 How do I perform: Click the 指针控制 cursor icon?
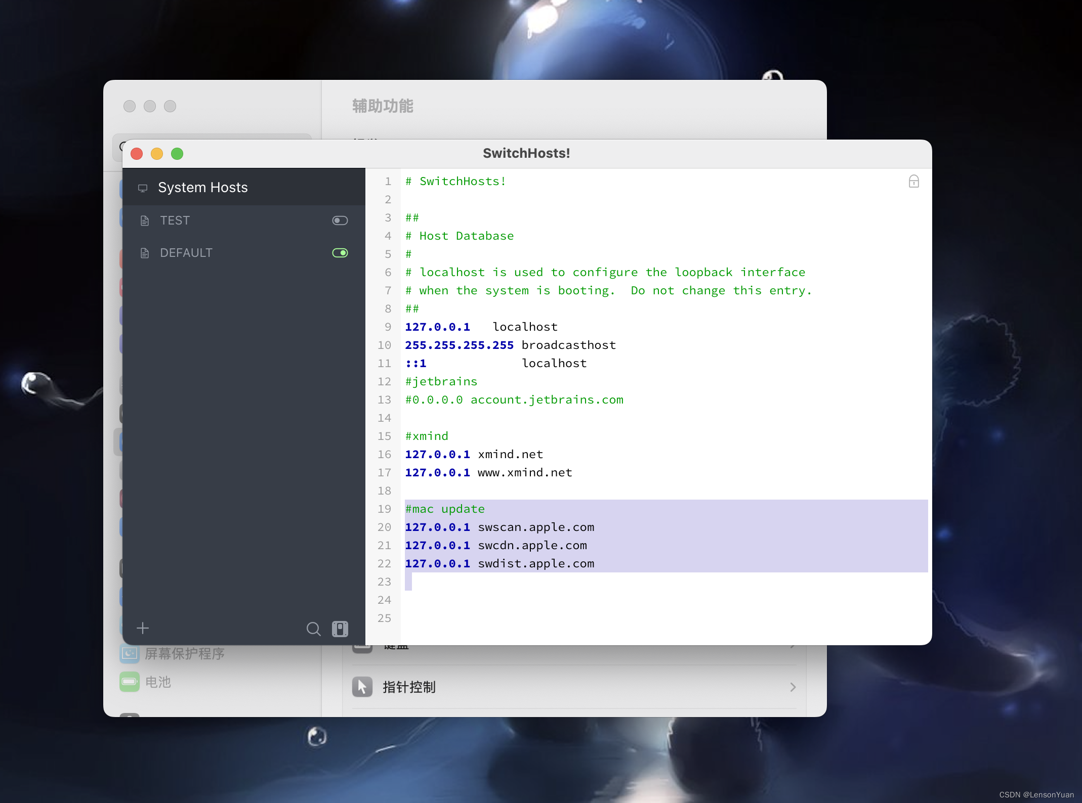point(362,687)
